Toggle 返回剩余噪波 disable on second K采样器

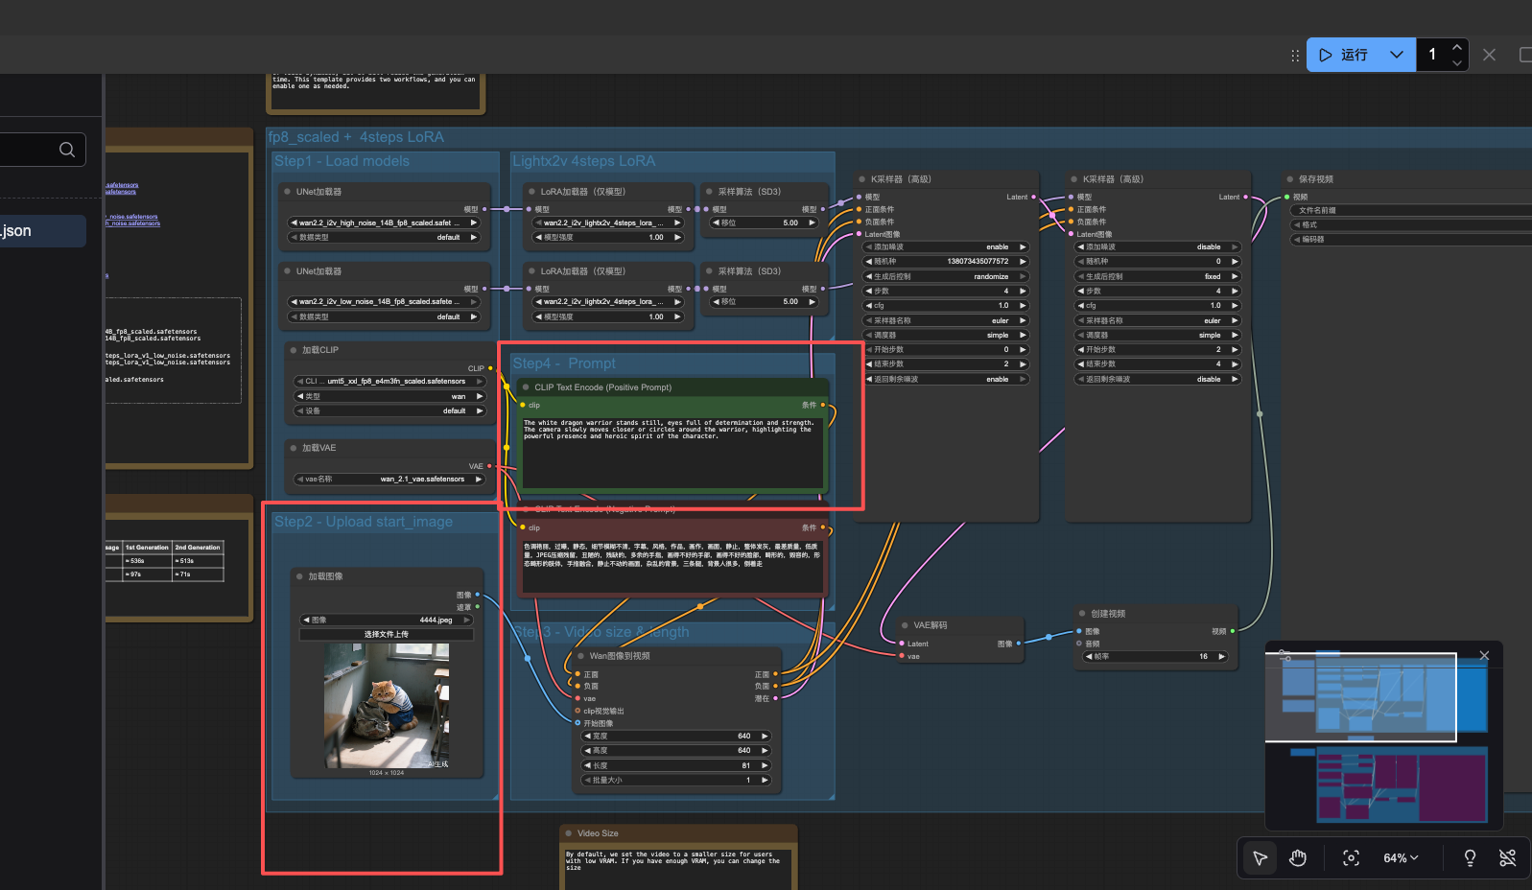[x=1157, y=379]
